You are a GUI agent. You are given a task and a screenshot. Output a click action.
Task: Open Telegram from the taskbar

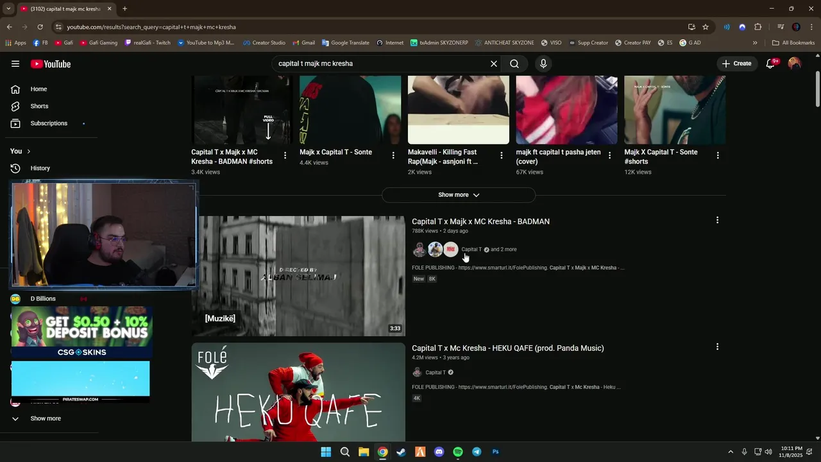pyautogui.click(x=477, y=452)
